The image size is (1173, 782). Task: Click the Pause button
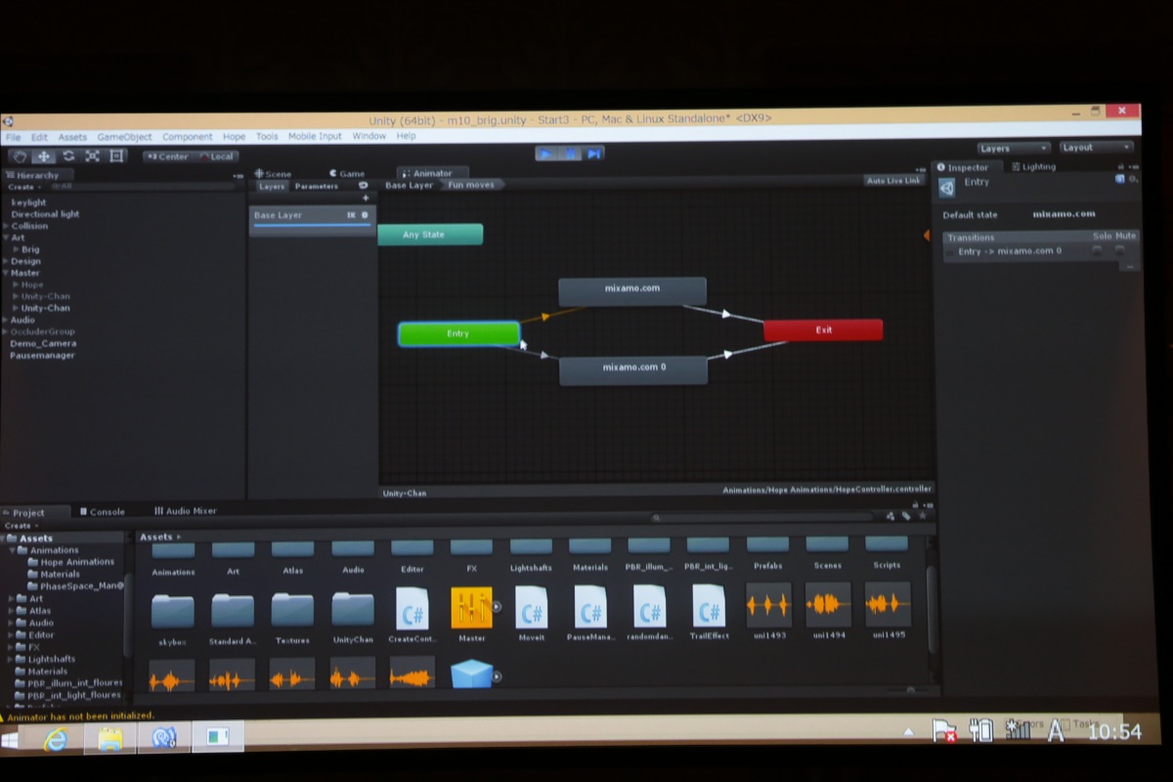point(570,153)
